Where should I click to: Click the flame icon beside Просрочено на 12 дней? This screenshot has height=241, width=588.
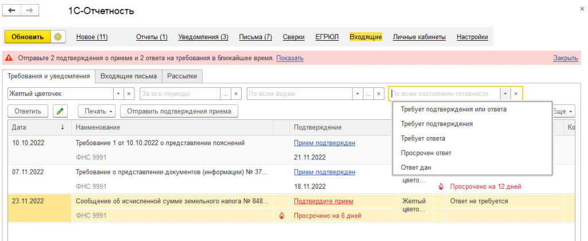pyautogui.click(x=440, y=186)
